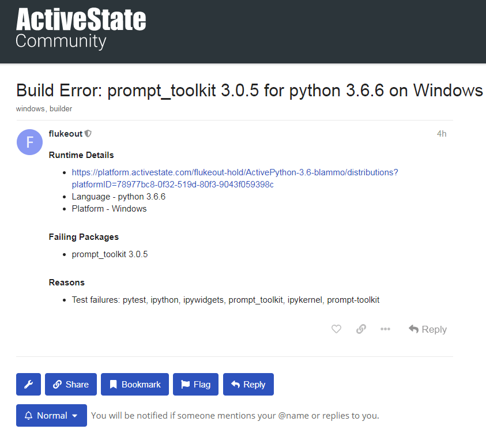Open flukeout's username profile link

[65, 134]
